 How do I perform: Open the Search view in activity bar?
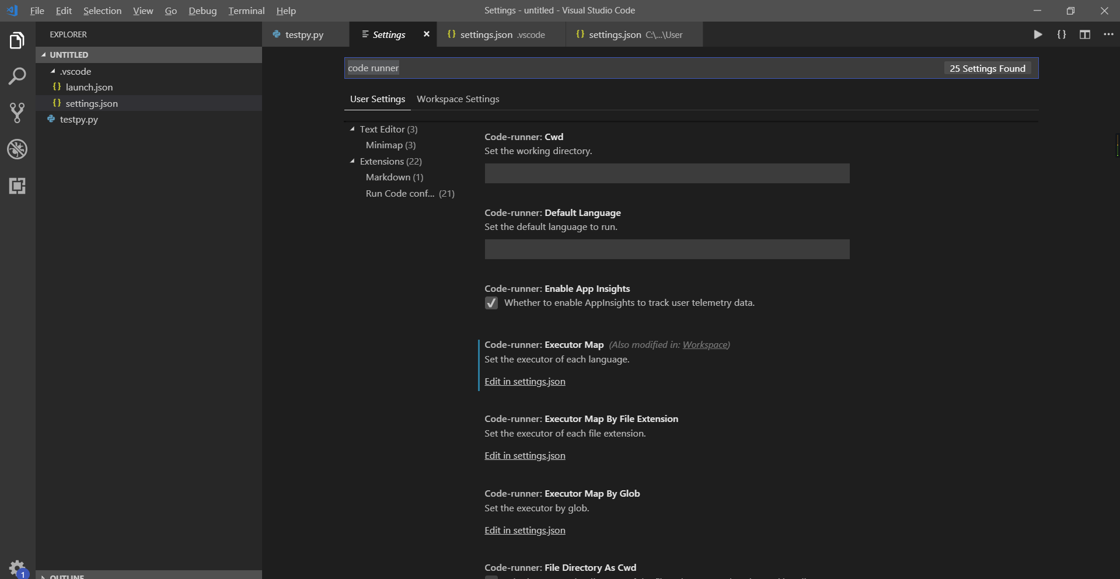click(x=17, y=76)
